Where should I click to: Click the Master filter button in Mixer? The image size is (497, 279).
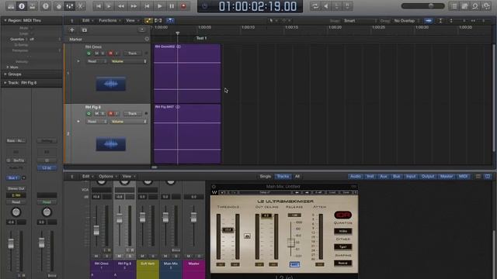tap(447, 177)
